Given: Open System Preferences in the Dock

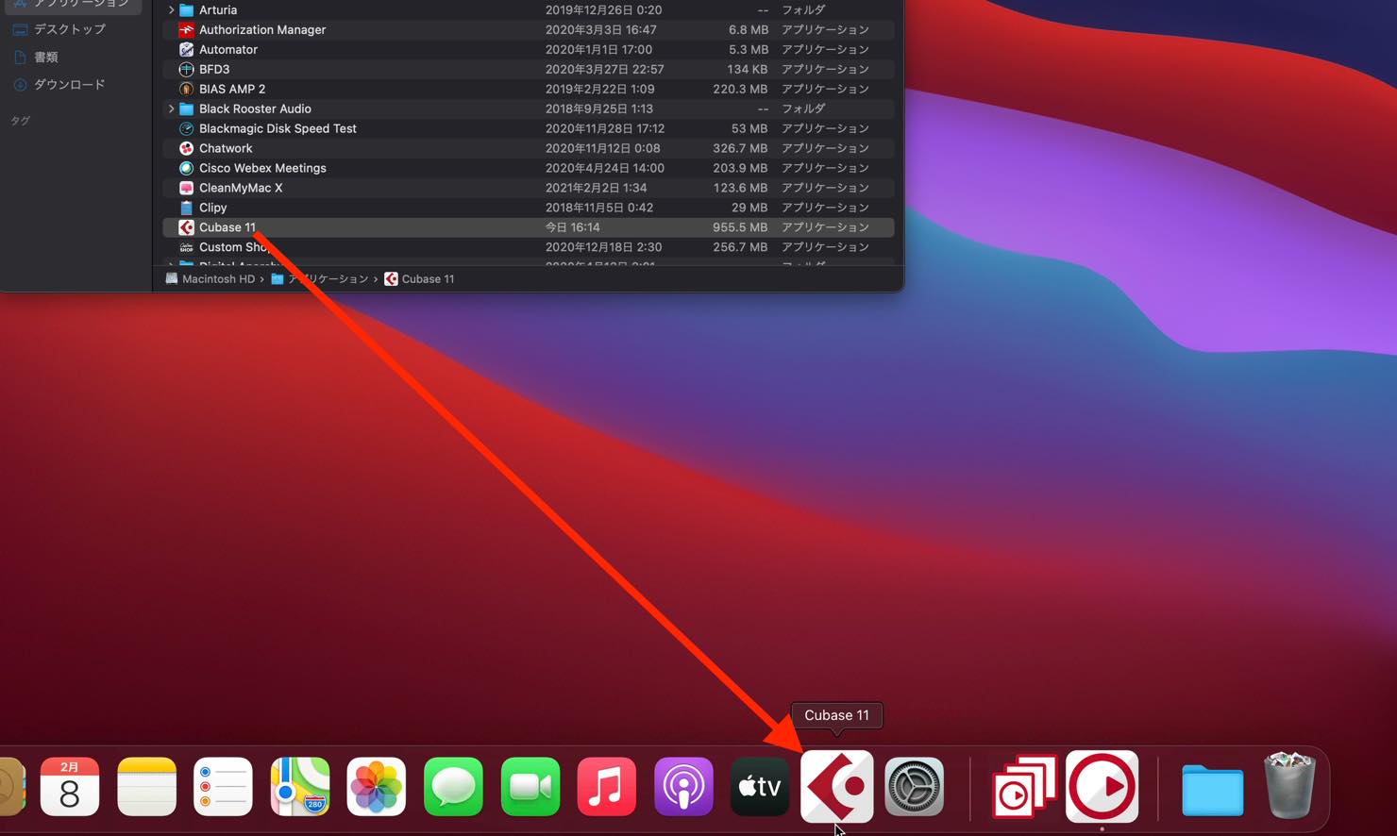Looking at the screenshot, I should tap(914, 787).
